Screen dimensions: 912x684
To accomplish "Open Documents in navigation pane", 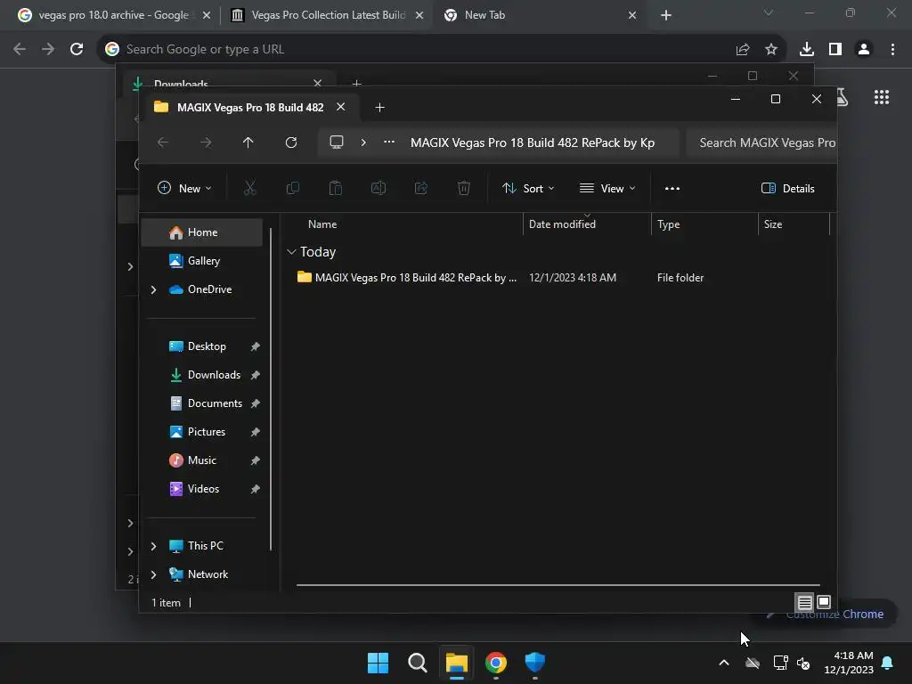I will coord(202,403).
